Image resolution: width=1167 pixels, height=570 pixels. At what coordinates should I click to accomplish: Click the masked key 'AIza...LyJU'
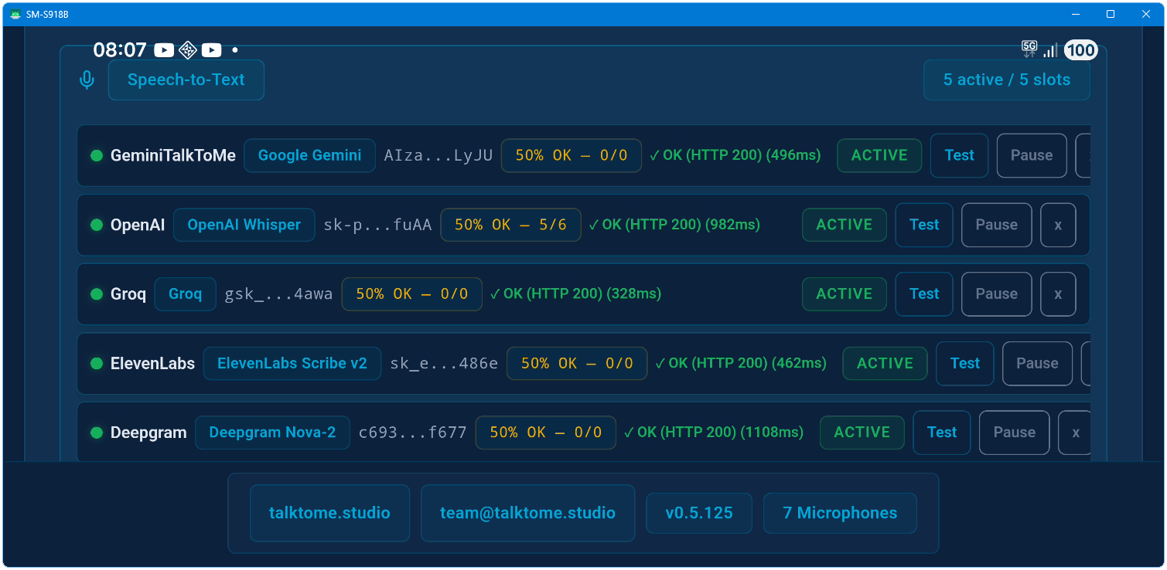[x=438, y=155]
